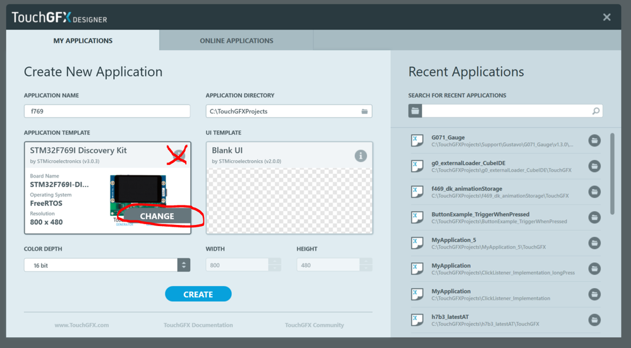Click the search magnifier icon
The height and width of the screenshot is (348, 631).
click(x=596, y=111)
